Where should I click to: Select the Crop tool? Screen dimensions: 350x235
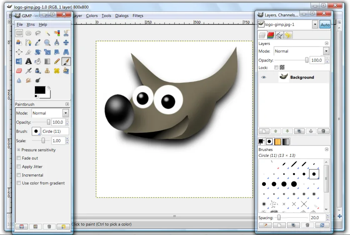(x=28, y=52)
